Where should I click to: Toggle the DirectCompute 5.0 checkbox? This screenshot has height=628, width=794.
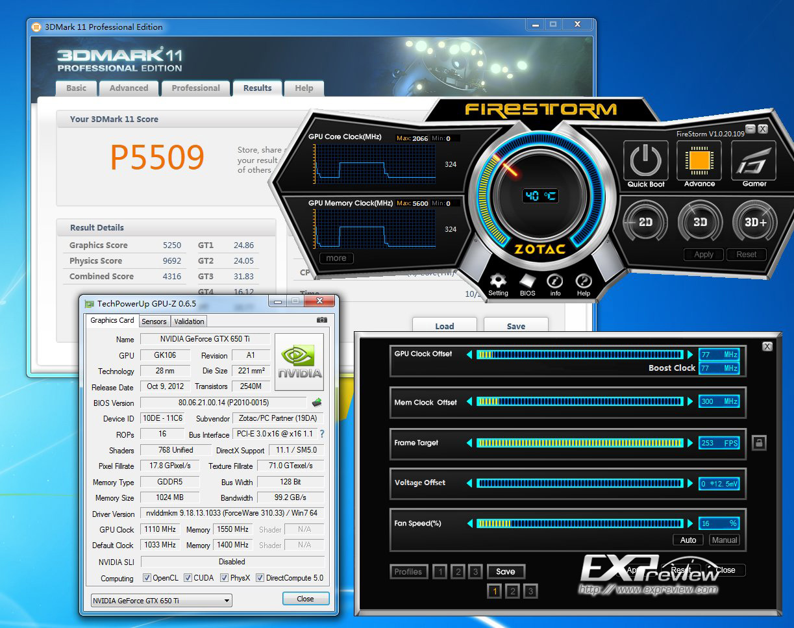click(x=260, y=578)
